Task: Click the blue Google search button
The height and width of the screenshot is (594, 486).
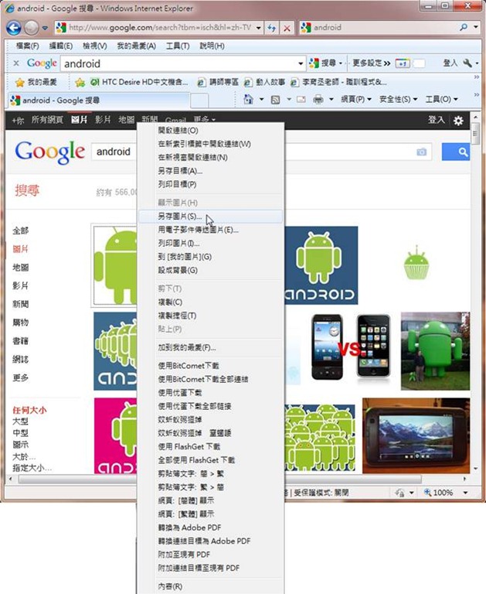Action: (456, 152)
